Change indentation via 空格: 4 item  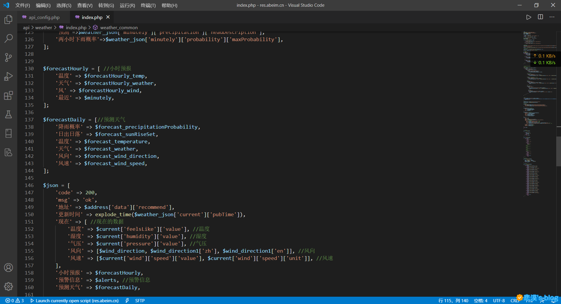coord(481,300)
